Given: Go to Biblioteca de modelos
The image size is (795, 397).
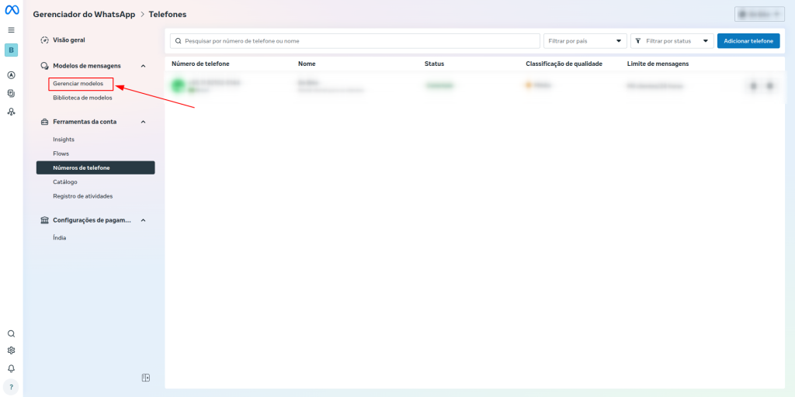Looking at the screenshot, I should pos(82,98).
